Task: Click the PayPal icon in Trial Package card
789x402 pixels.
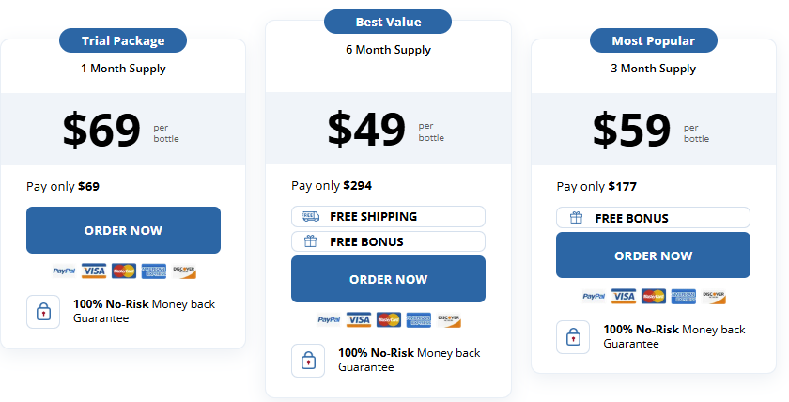Action: pyautogui.click(x=64, y=271)
